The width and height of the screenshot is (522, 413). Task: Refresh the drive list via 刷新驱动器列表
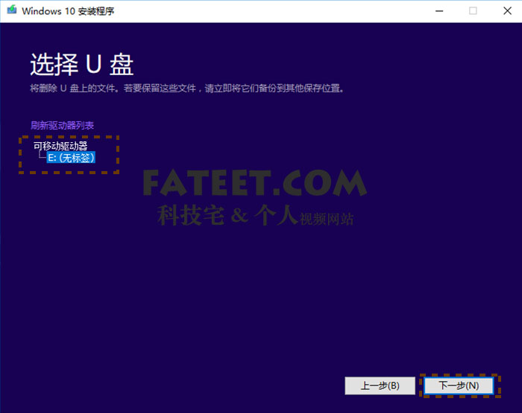coord(62,125)
